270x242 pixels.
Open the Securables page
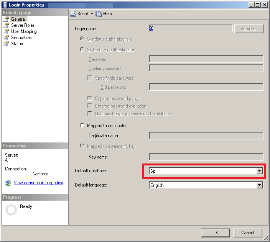(x=21, y=38)
